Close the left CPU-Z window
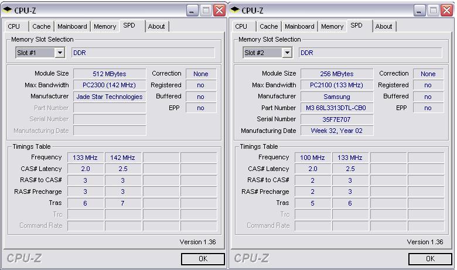The height and width of the screenshot is (270, 457). pyautogui.click(x=220, y=11)
